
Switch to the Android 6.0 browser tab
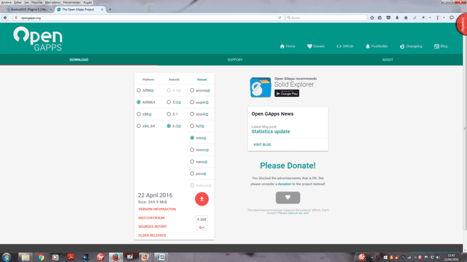tap(29, 9)
